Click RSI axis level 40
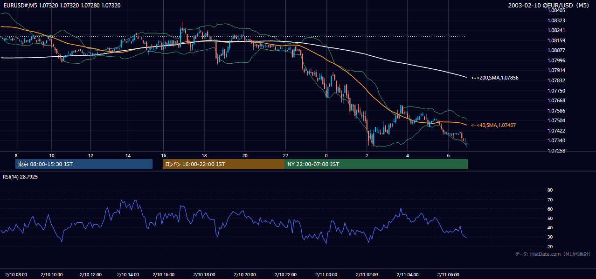This screenshot has width=596, height=279. (x=550, y=227)
